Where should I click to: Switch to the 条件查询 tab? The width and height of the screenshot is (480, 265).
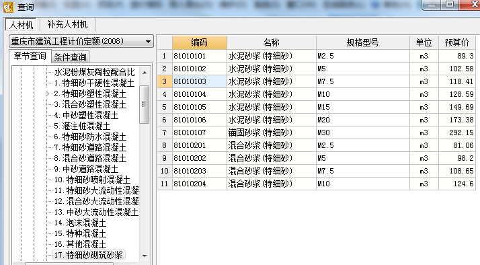[x=70, y=57]
